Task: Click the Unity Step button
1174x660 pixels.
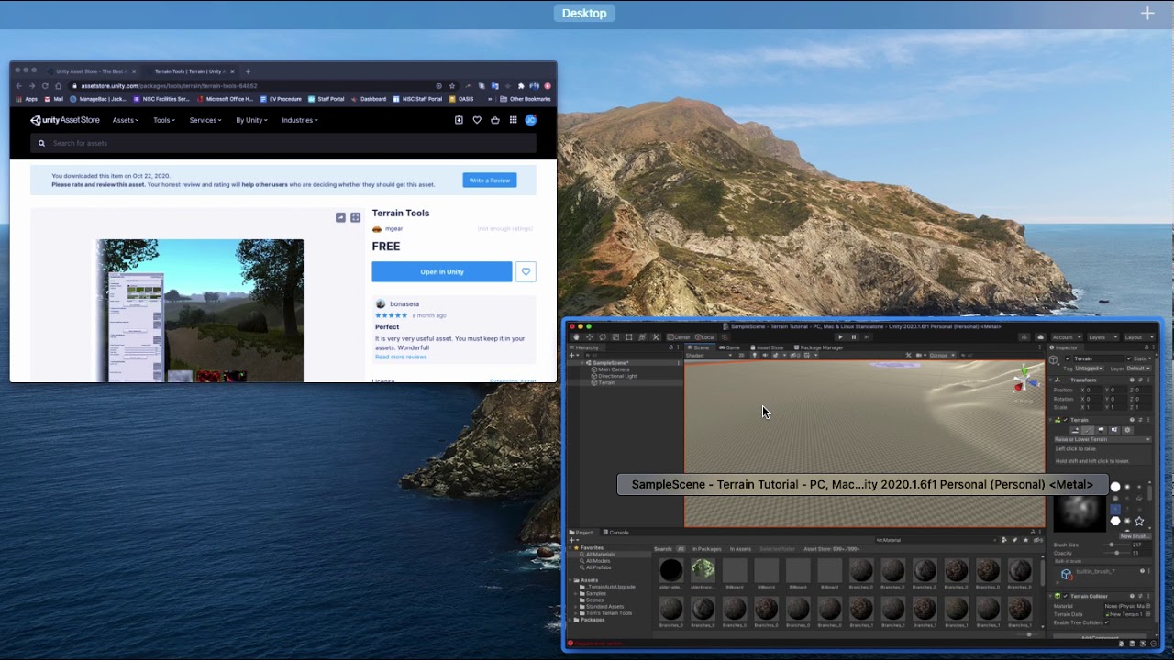Action: click(x=867, y=337)
